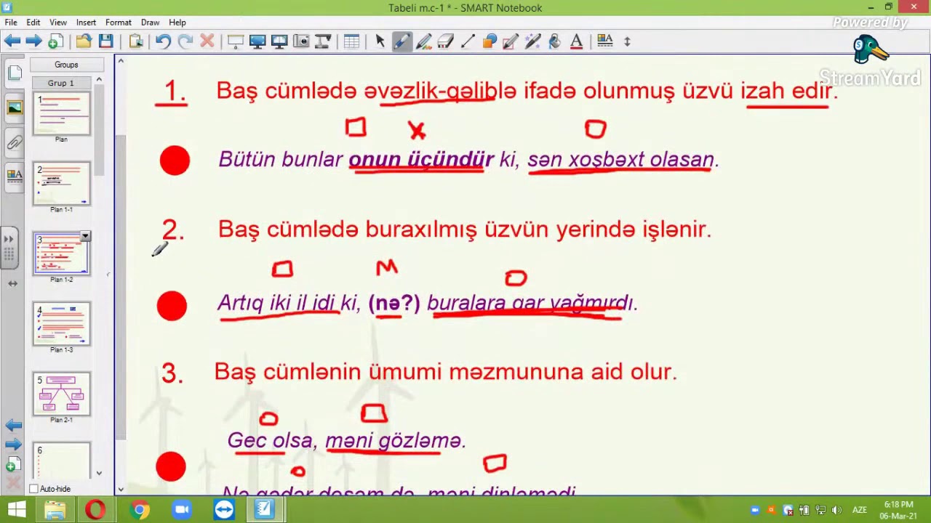Open the Shapes tool

pyautogui.click(x=489, y=41)
